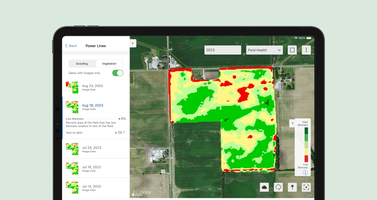This screenshot has height=200, width=377.
Task: Click the Wi-Fi status icon
Action: (296, 38)
